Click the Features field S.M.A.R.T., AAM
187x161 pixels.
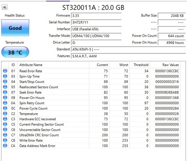[x=128, y=56]
